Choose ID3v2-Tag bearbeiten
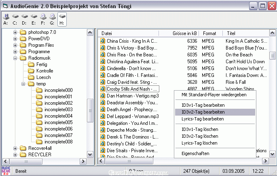Screen dimensions: 277x176 (x=215, y=112)
